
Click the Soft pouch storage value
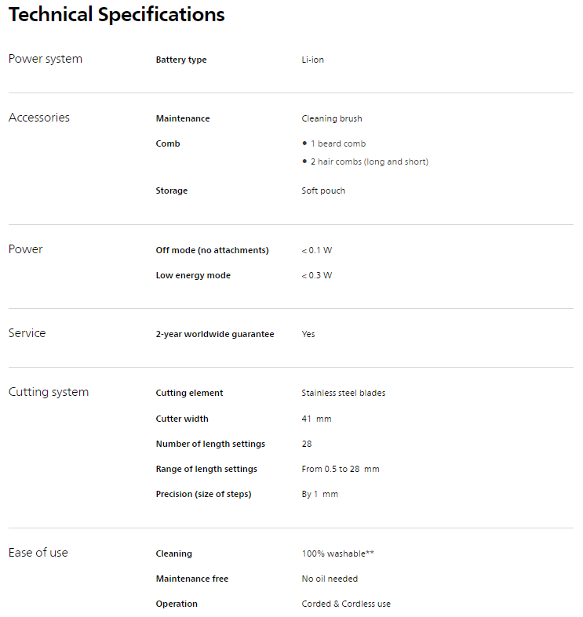323,191
